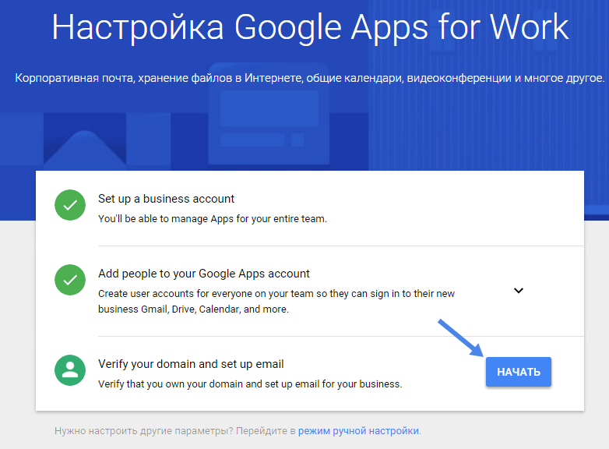Open the режим ручной настройки link
Image resolution: width=609 pixels, height=449 pixels.
[358, 430]
